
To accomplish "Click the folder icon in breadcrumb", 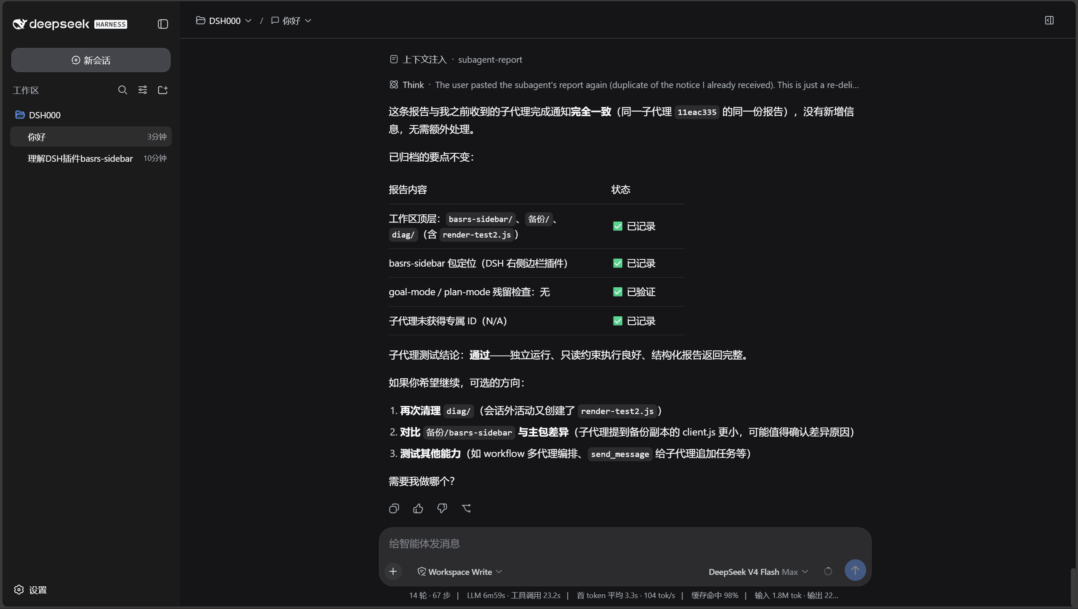I will [x=200, y=20].
